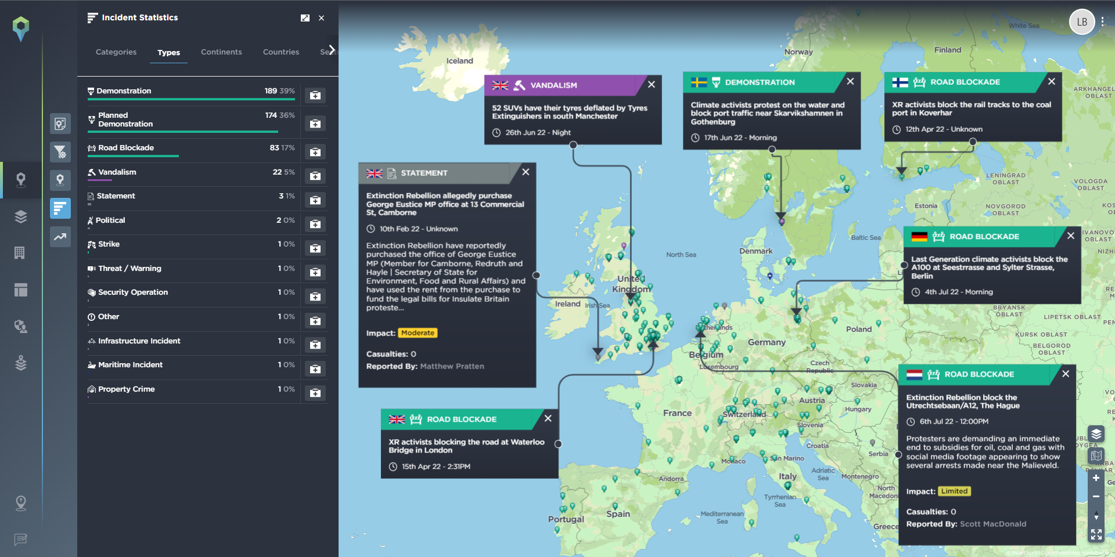The width and height of the screenshot is (1115, 557).
Task: Close the Gothenburg Demonstration incident card
Action: 850,81
